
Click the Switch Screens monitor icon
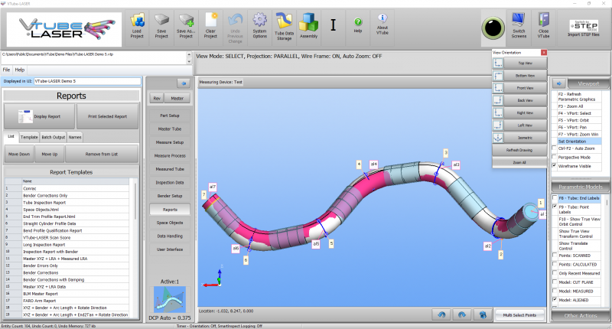click(x=519, y=20)
